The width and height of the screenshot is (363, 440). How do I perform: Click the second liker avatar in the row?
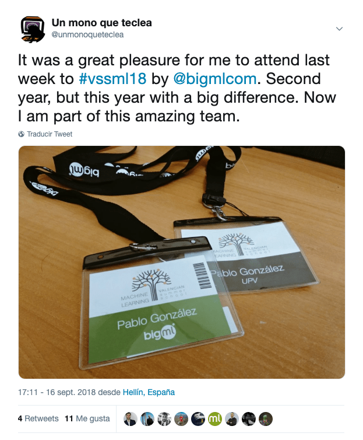tap(147, 419)
